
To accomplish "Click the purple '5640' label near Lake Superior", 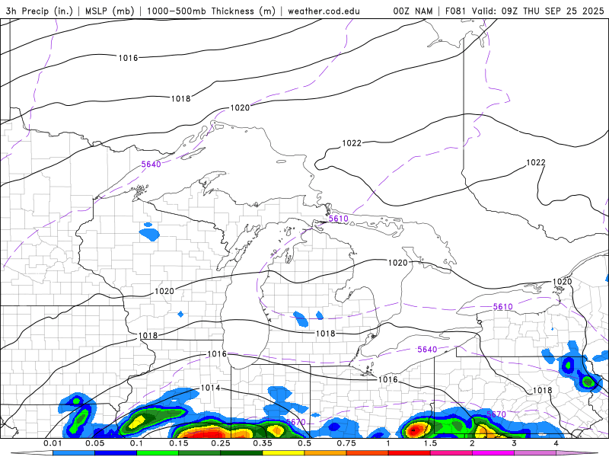I will [x=151, y=164].
